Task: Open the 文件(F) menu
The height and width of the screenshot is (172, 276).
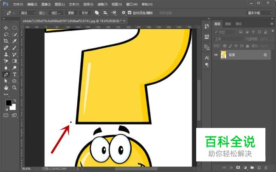Action: click(x=18, y=4)
